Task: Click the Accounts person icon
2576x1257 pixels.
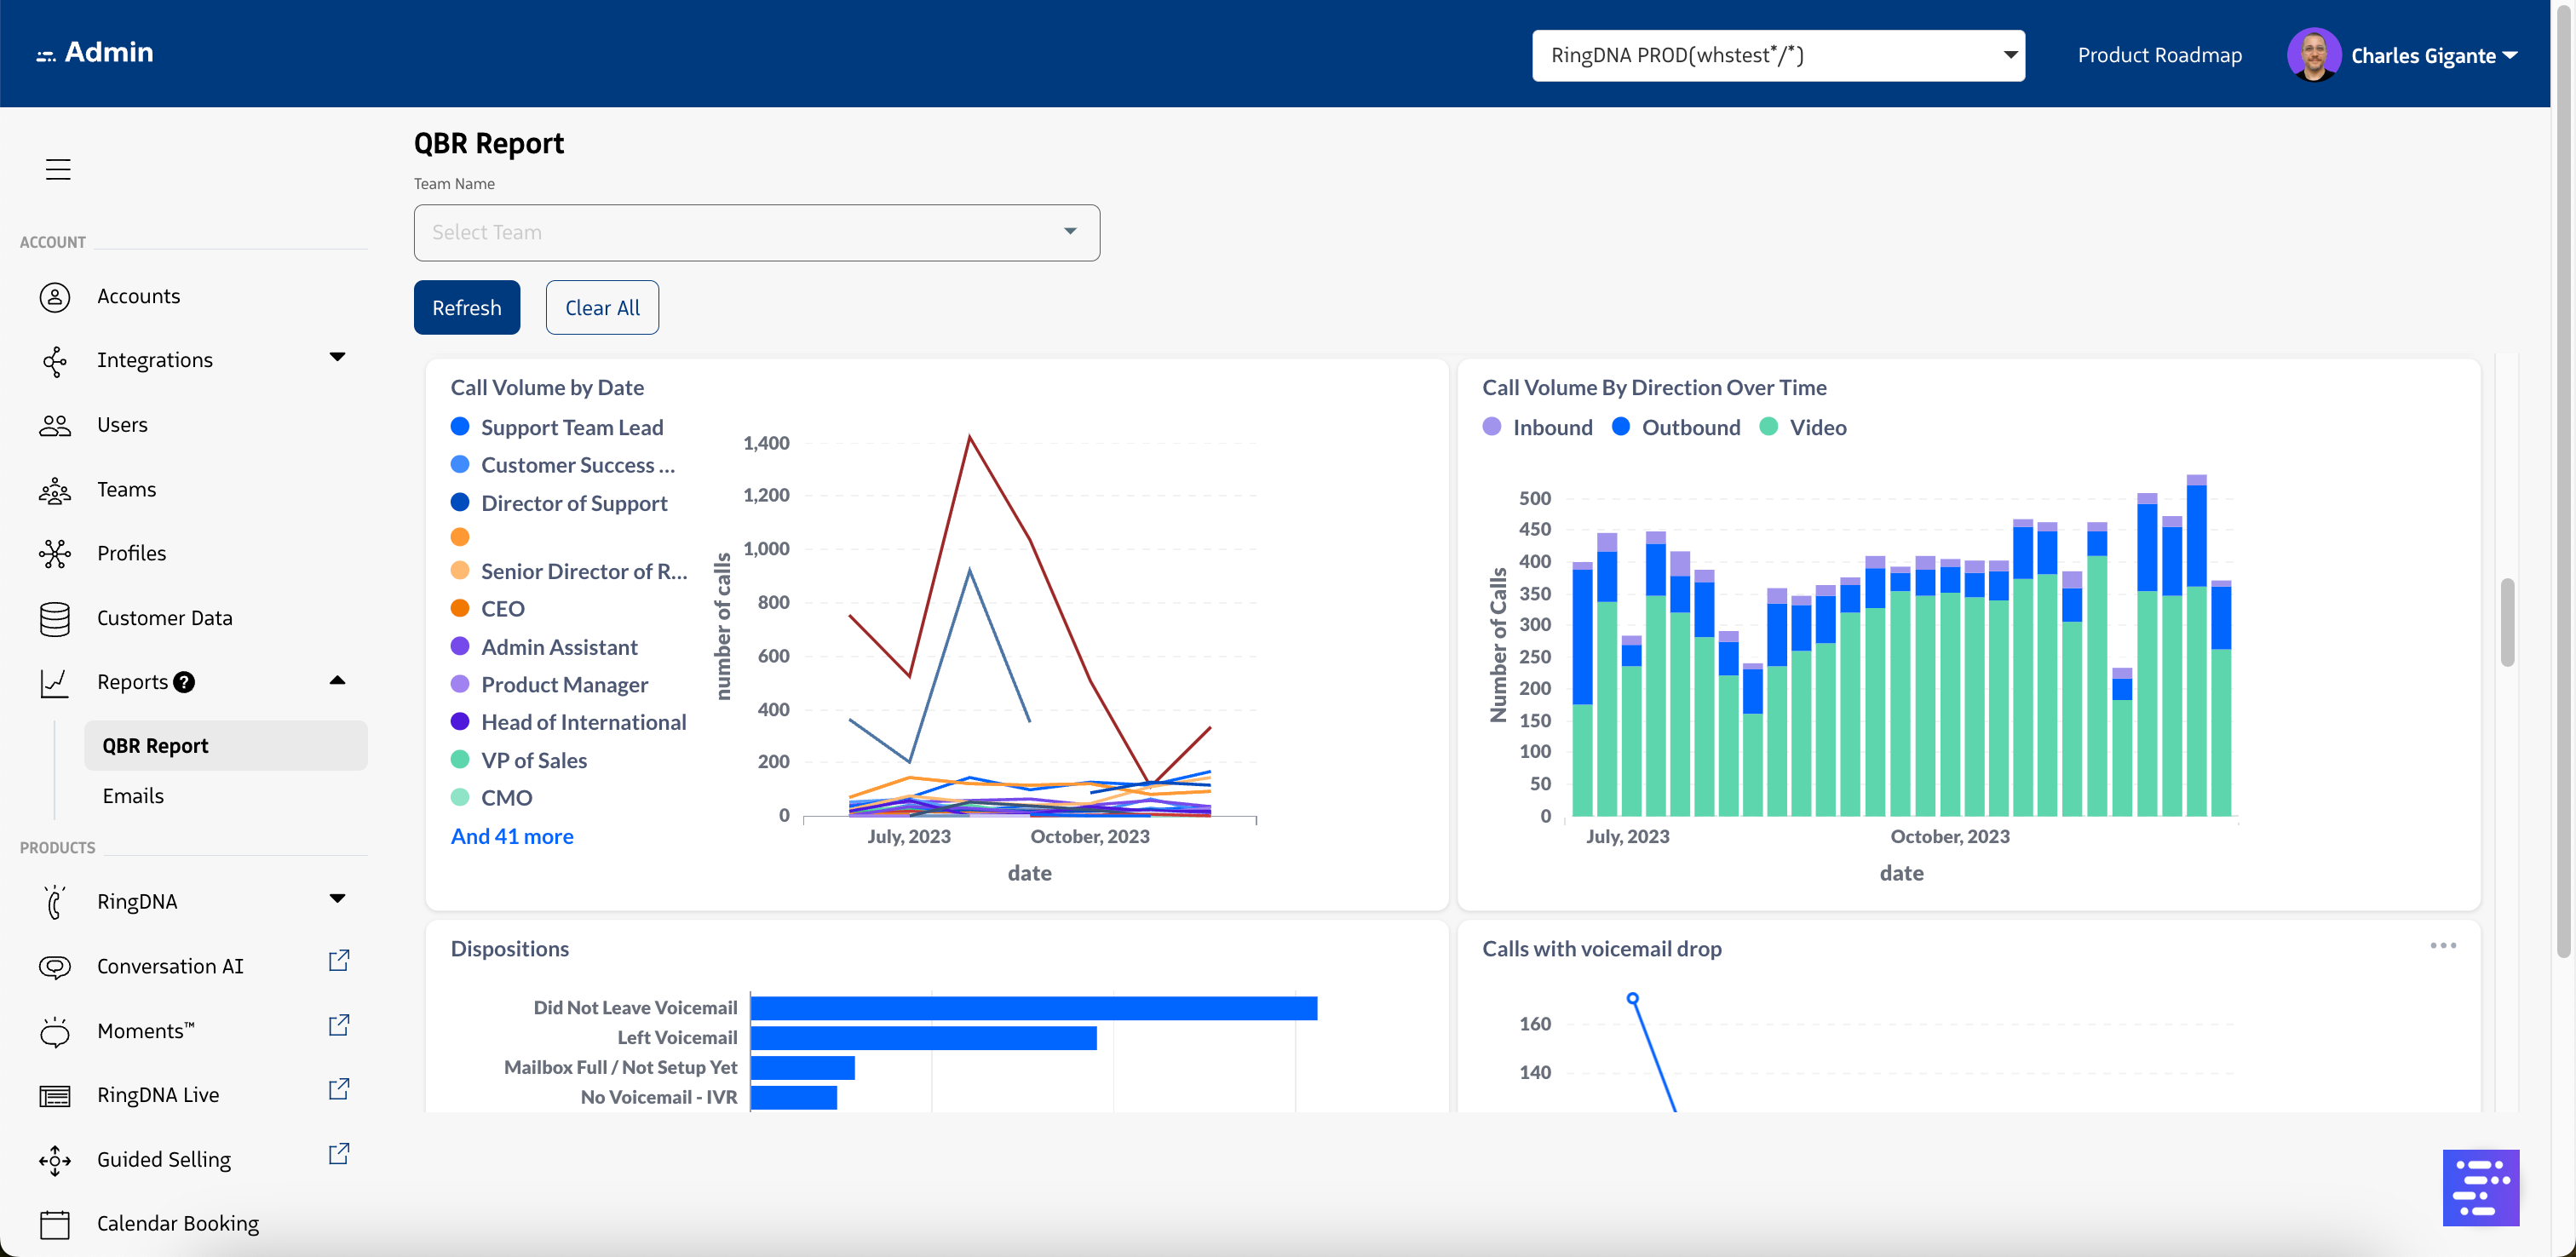Action: point(55,297)
